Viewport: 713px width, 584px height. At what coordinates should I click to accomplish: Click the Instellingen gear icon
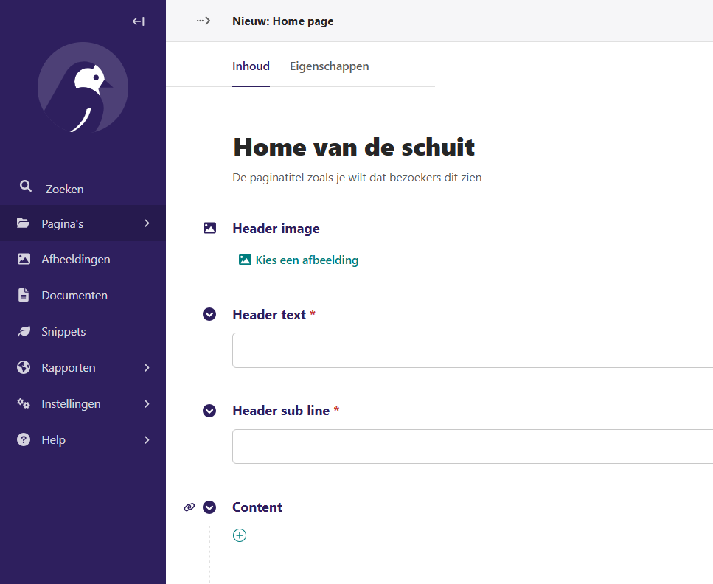point(24,403)
